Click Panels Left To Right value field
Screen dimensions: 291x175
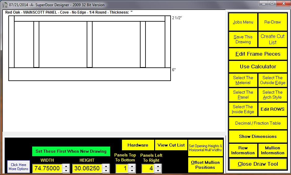(x=148, y=168)
